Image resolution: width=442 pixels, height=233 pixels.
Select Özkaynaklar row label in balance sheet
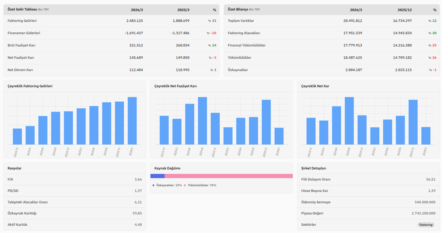tap(238, 70)
